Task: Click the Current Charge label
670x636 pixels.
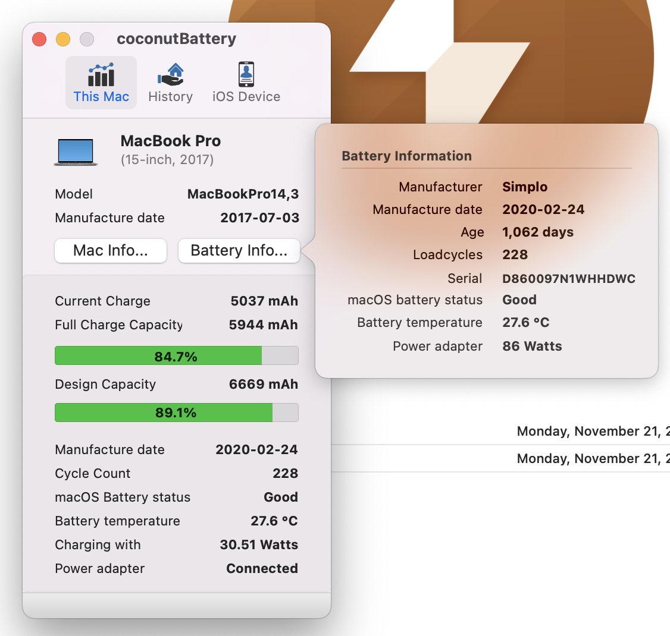Action: coord(102,301)
